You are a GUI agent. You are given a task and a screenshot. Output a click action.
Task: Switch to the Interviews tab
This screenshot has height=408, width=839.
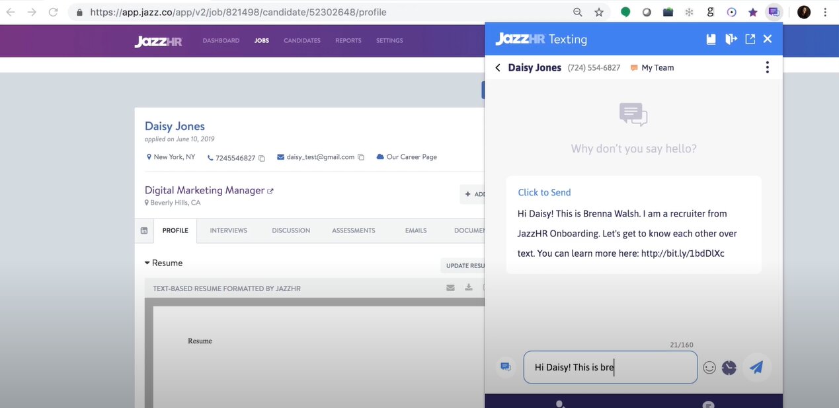228,230
